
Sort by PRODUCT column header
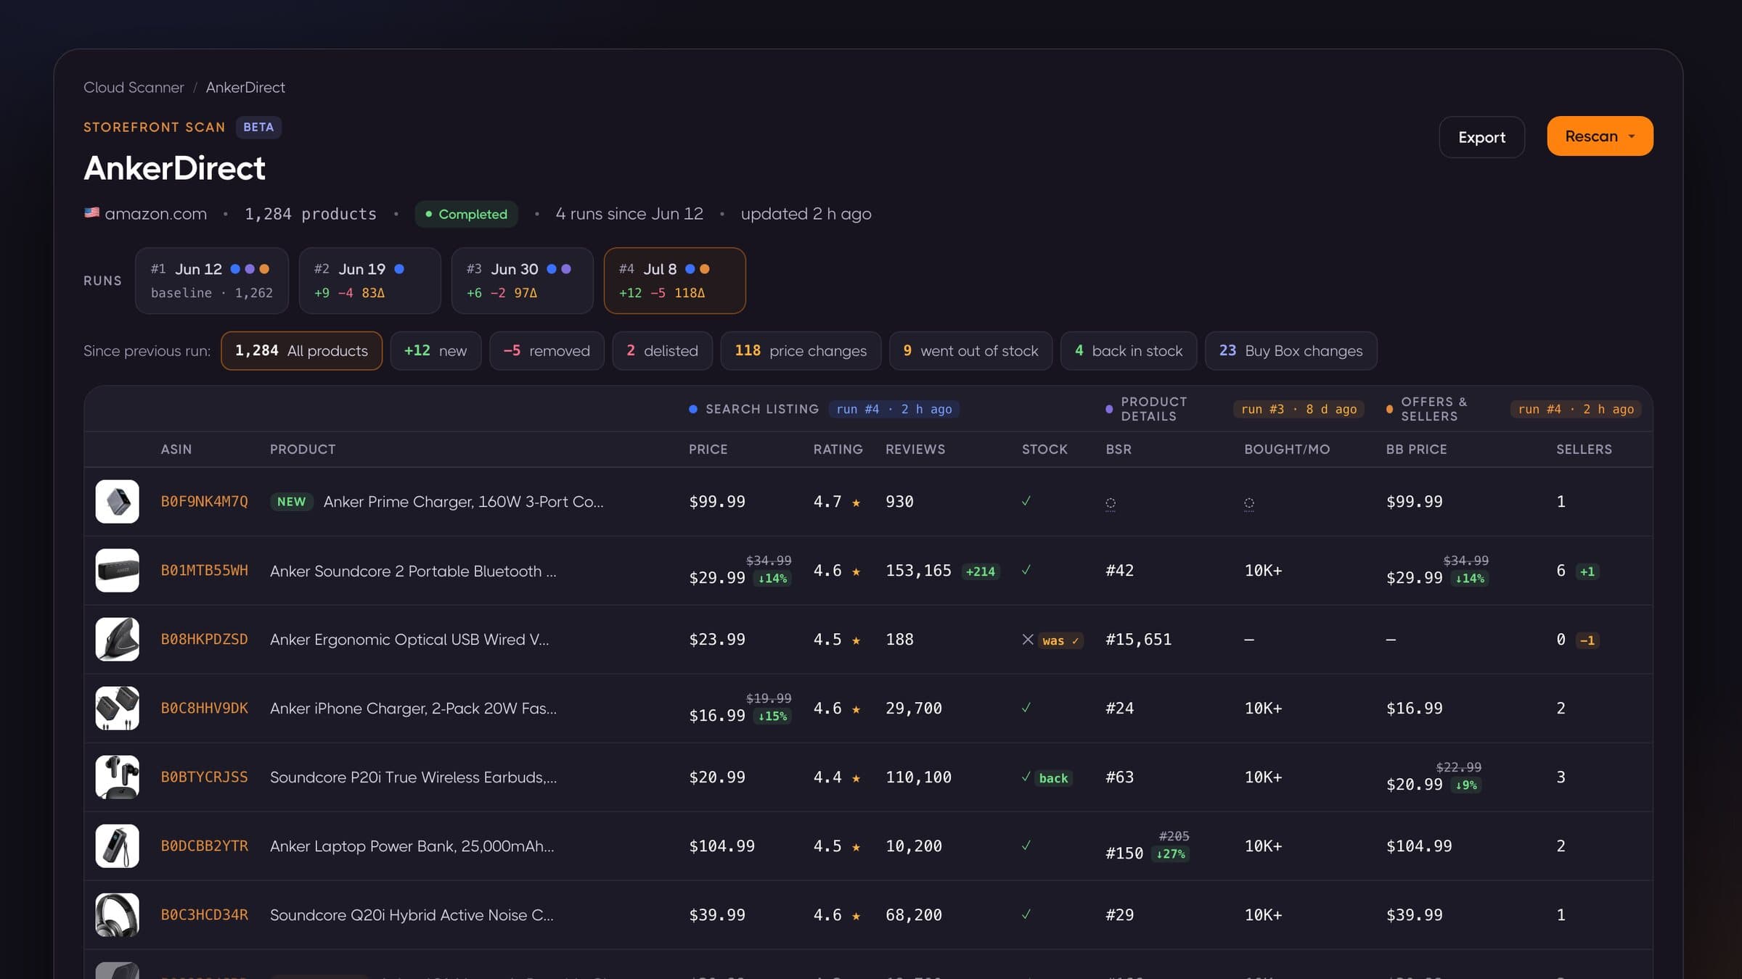point(303,450)
